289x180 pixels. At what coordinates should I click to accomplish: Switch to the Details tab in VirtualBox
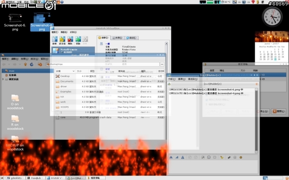[103, 38]
